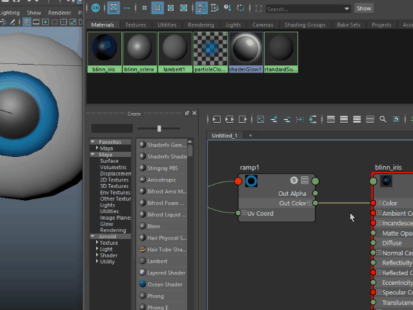Switch to the Textures tab
Viewport: 413px width, 310px height.
tap(136, 25)
